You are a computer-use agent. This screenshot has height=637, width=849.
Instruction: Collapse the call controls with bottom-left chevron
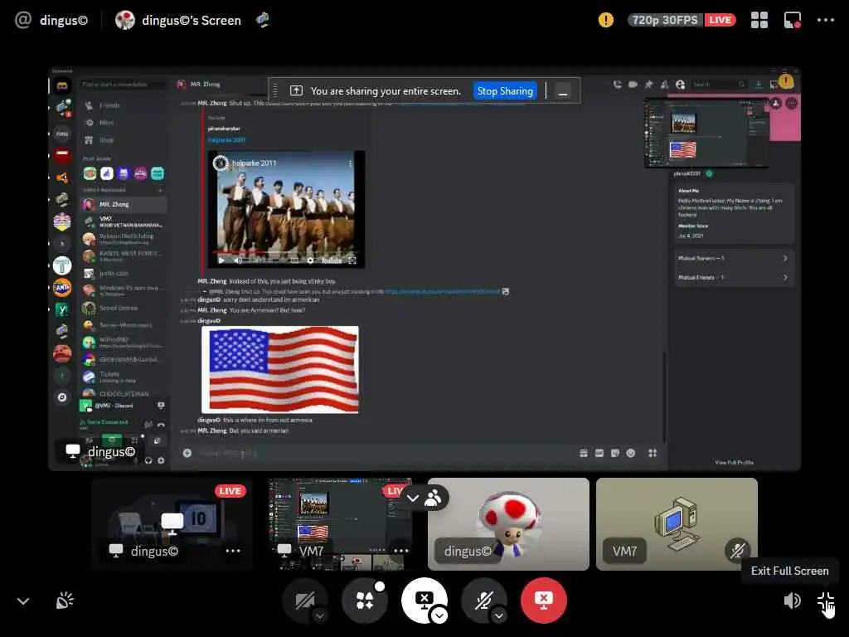(23, 601)
